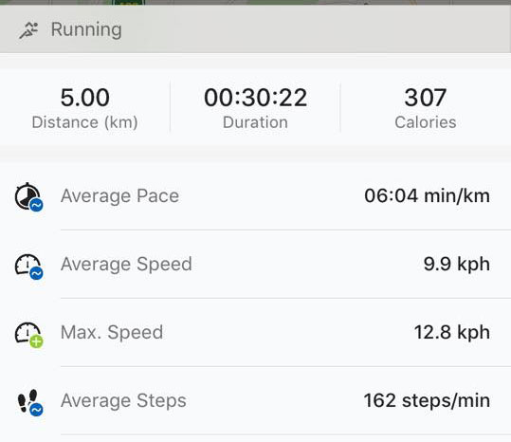Open the Average Speed row
511x442 pixels.
(x=256, y=264)
